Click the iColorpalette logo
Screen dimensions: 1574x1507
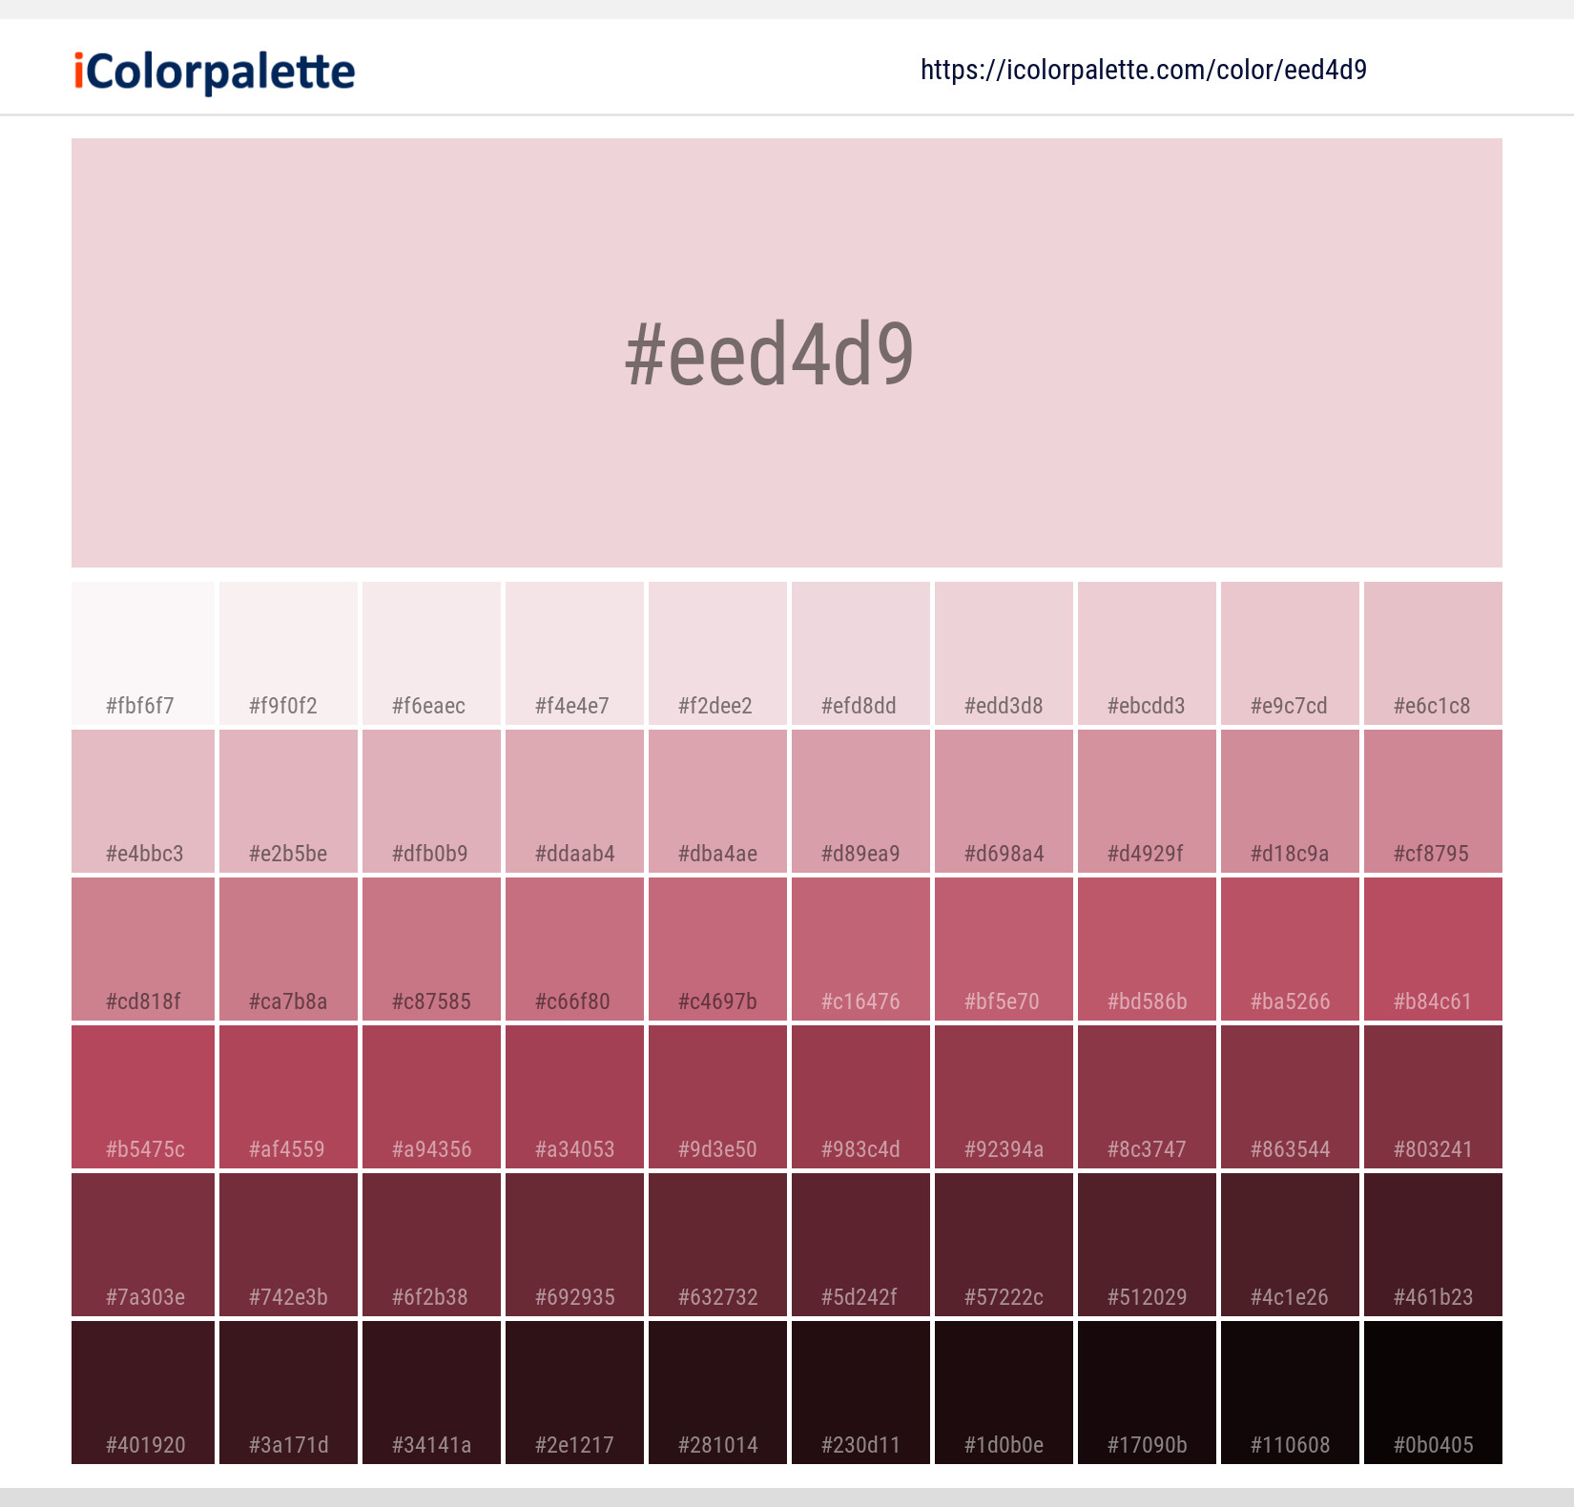pyautogui.click(x=215, y=72)
